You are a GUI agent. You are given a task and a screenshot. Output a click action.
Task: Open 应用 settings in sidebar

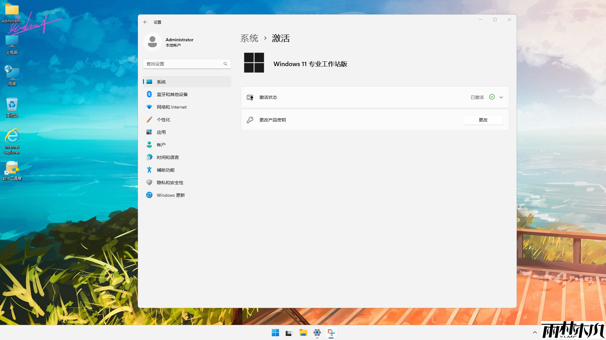click(161, 132)
